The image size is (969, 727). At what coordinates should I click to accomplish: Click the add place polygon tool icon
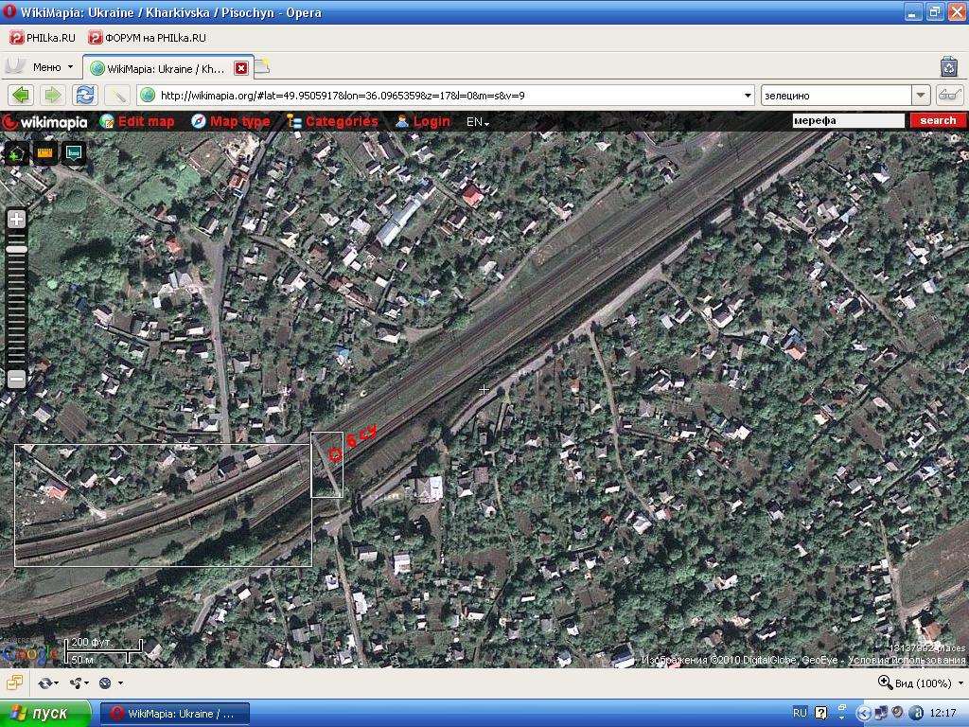click(16, 152)
